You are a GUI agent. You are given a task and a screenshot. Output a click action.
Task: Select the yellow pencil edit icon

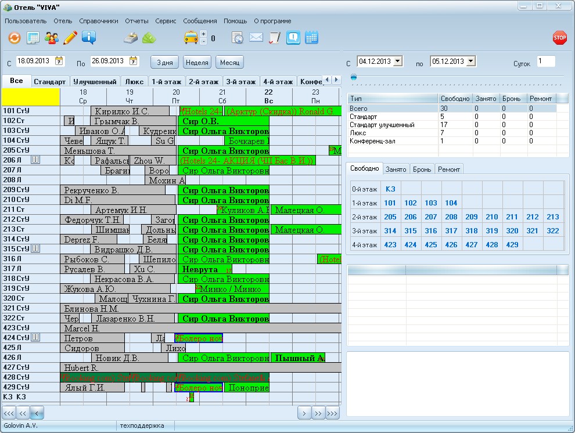70,38
